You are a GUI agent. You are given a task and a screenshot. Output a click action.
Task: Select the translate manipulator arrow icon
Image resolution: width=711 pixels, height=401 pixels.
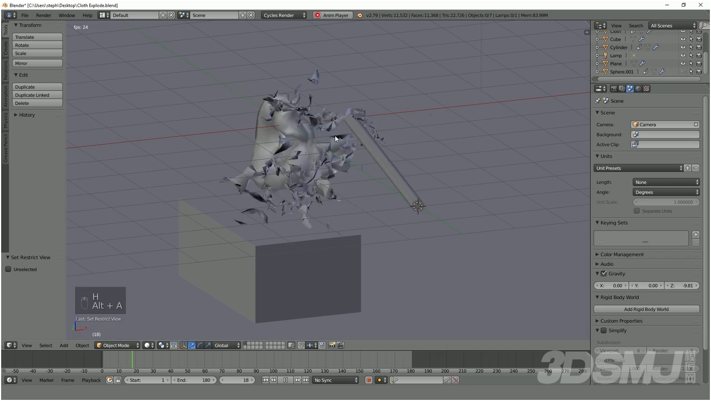(192, 345)
